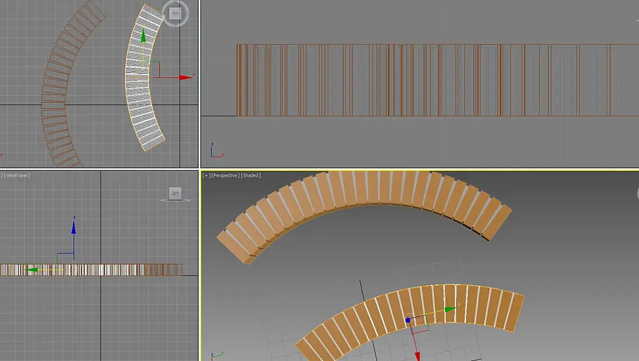Screen dimensions: 639x361
Task: Grab the green Y arrow in Perspective viewport
Action: pyautogui.click(x=450, y=309)
